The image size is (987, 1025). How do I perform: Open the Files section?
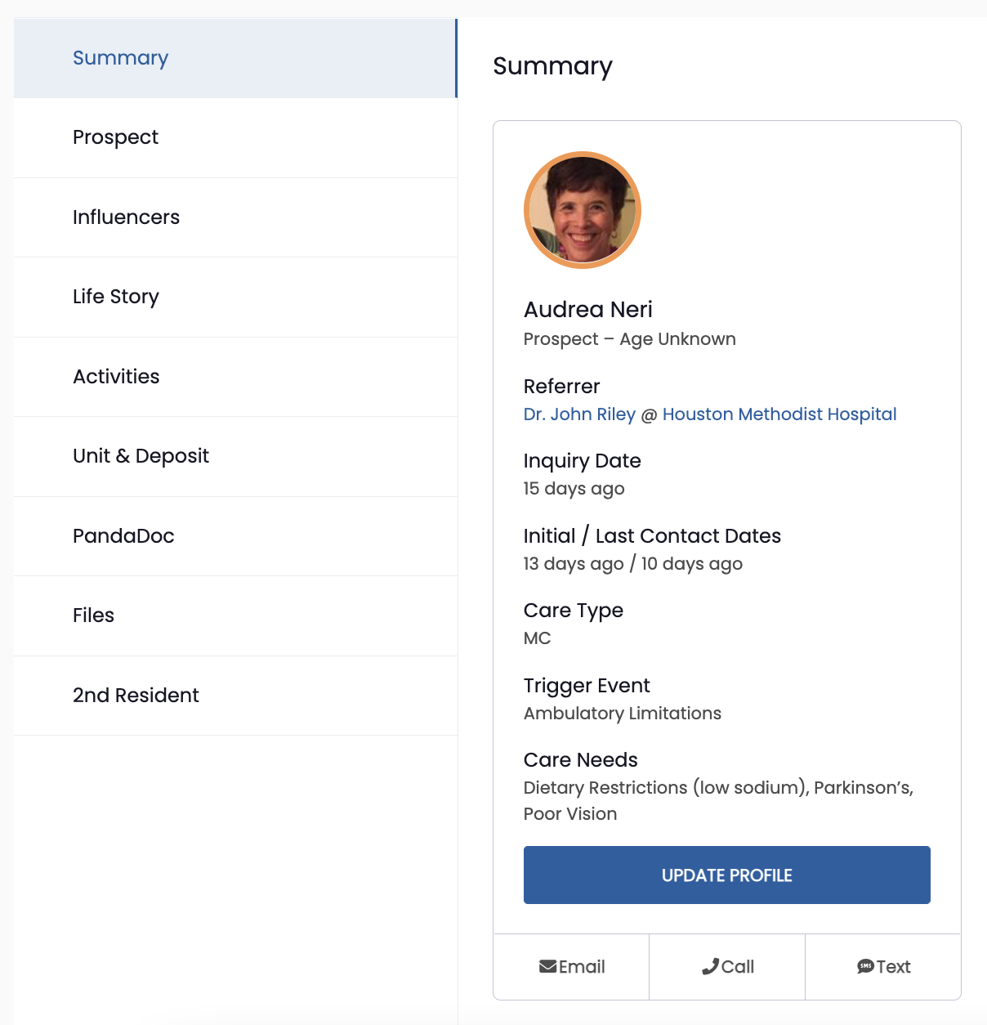point(235,615)
